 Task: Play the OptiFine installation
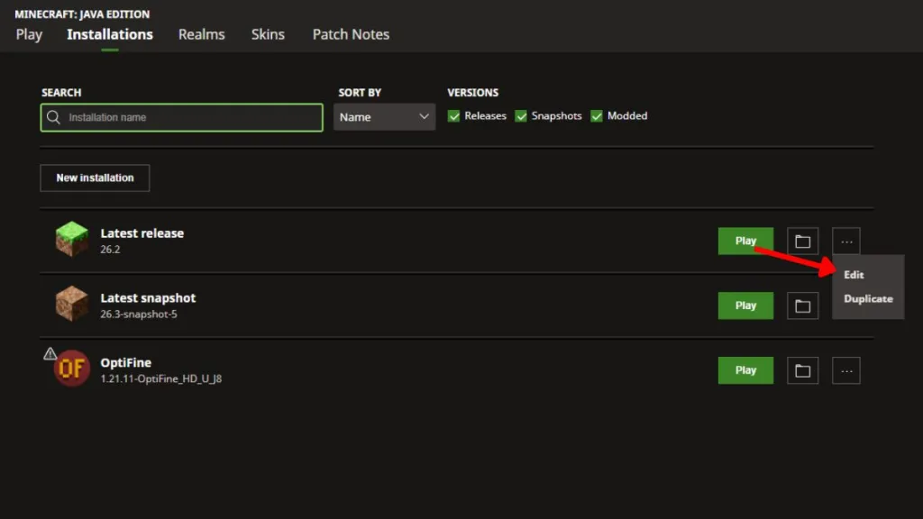[x=745, y=370]
